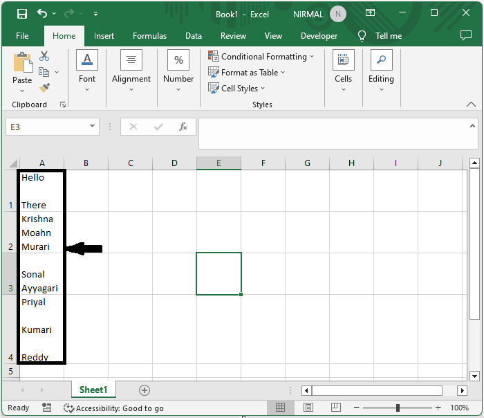Switch to Normal view in status bar

(x=281, y=408)
